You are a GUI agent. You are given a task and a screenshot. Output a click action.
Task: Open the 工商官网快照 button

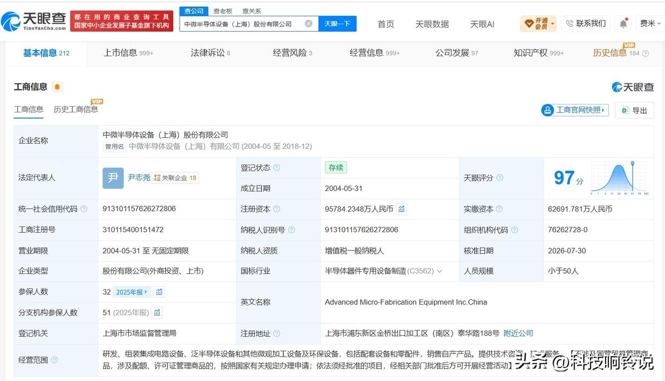coord(575,110)
